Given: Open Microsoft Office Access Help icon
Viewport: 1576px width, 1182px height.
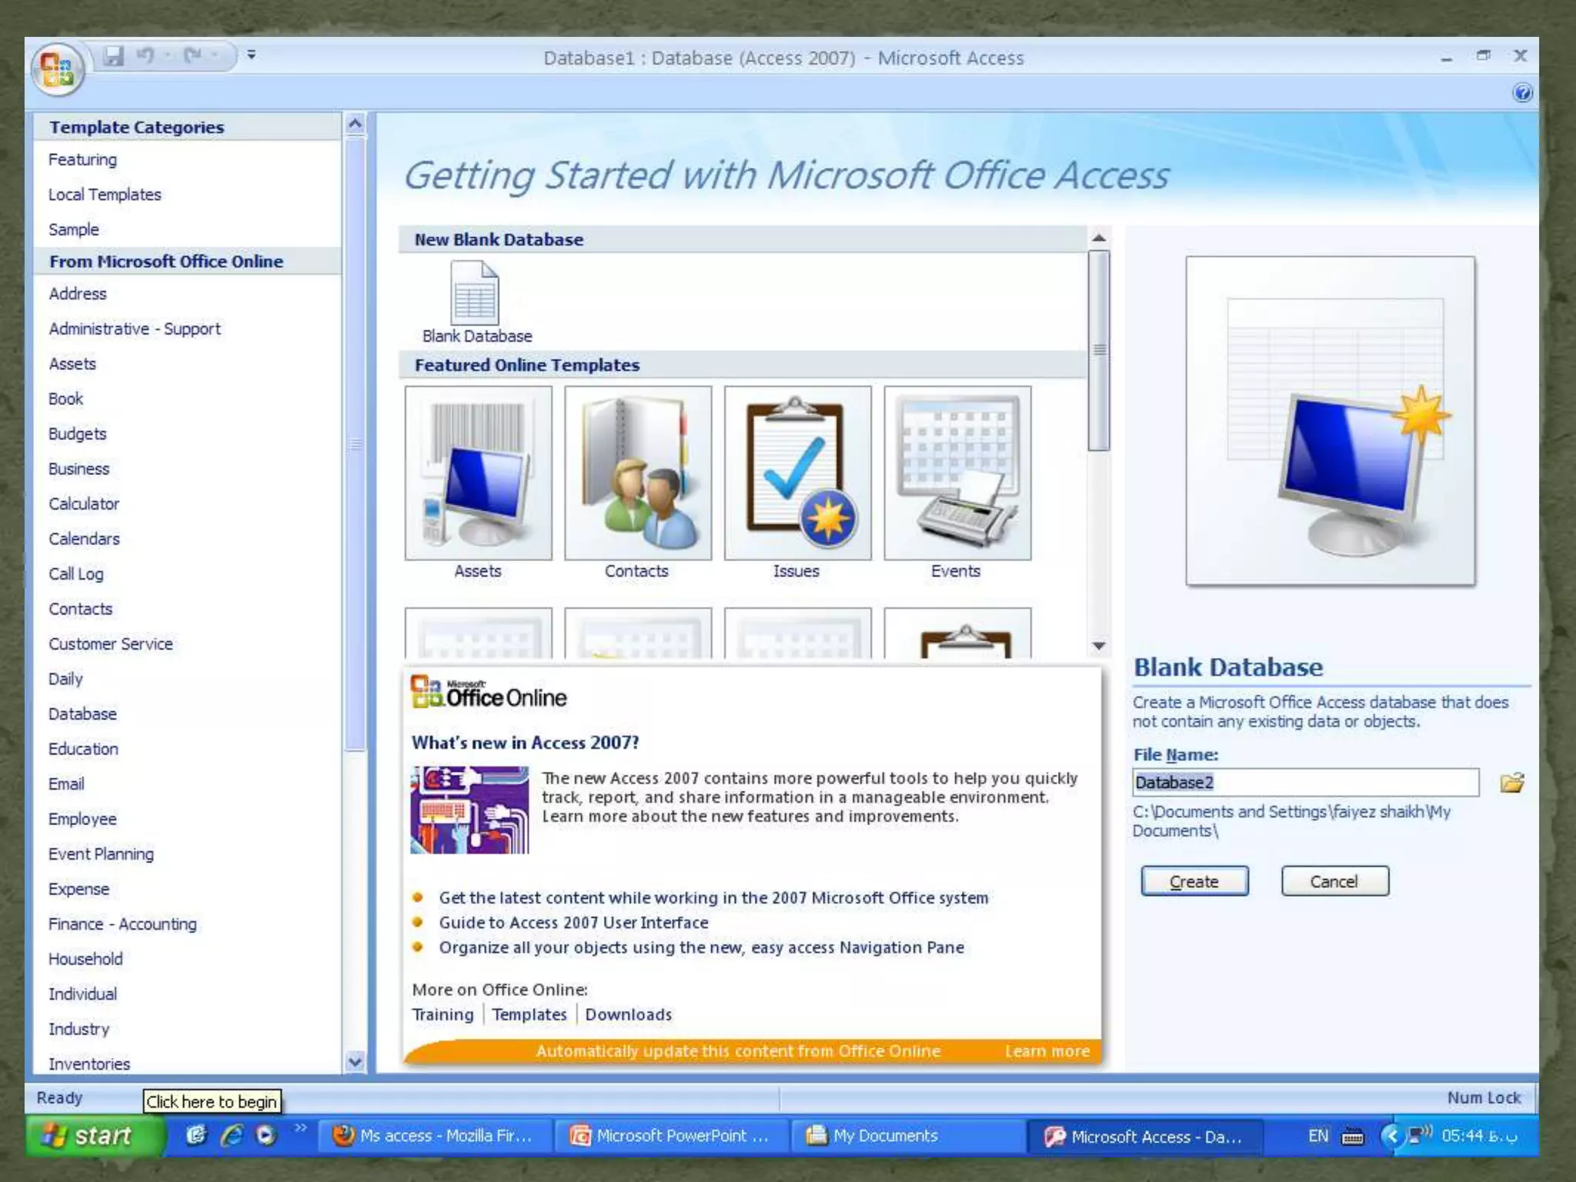Looking at the screenshot, I should pos(1521,93).
